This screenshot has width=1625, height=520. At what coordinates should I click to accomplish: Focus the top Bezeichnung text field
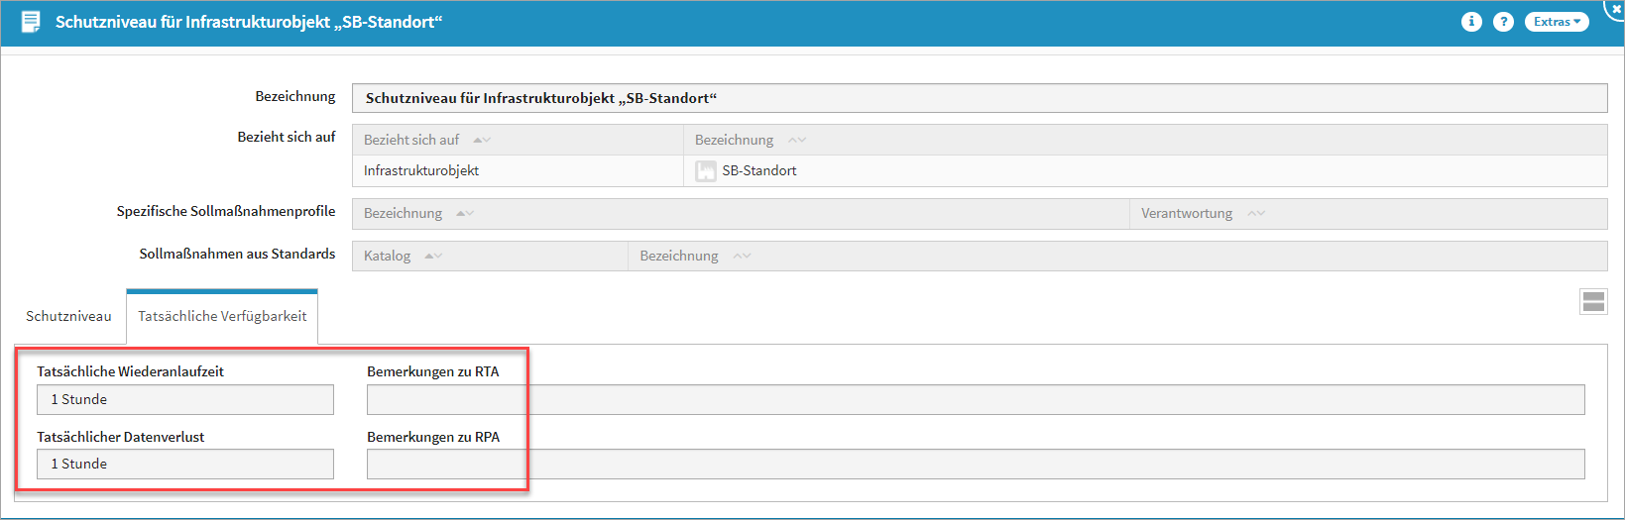point(979,98)
